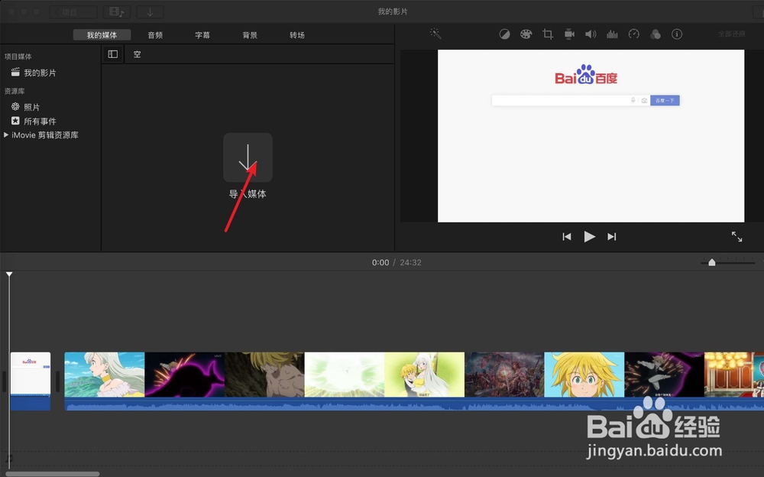This screenshot has height=477, width=764.
Task: Click the magic wand auto-enhance icon
Action: point(435,34)
